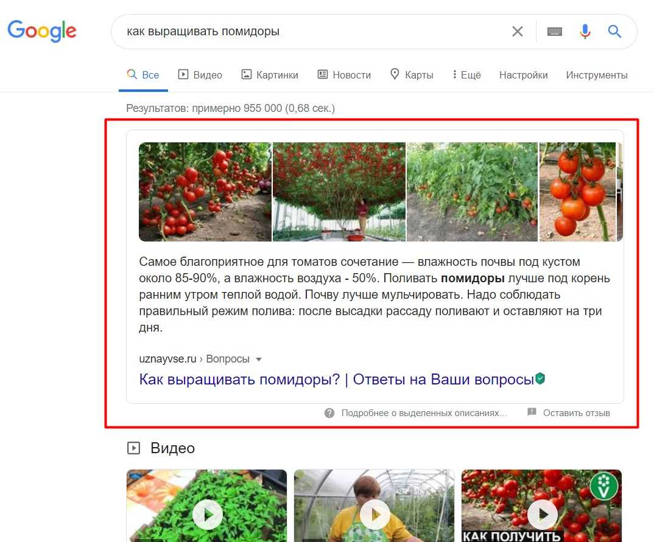Play the middle video with woman in apron
This screenshot has width=654, height=542.
pos(374,515)
